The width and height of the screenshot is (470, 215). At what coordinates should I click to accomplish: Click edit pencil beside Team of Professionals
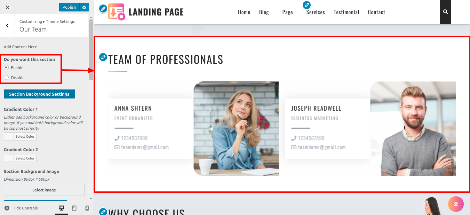103,57
